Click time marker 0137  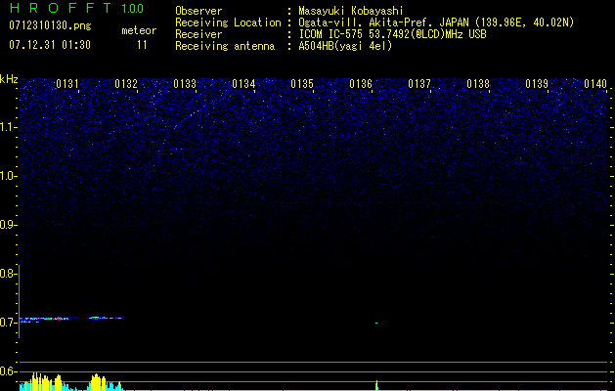pos(419,84)
